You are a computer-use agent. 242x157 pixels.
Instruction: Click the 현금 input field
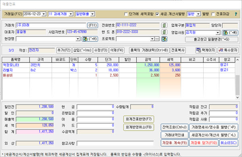[x=96, y=107]
